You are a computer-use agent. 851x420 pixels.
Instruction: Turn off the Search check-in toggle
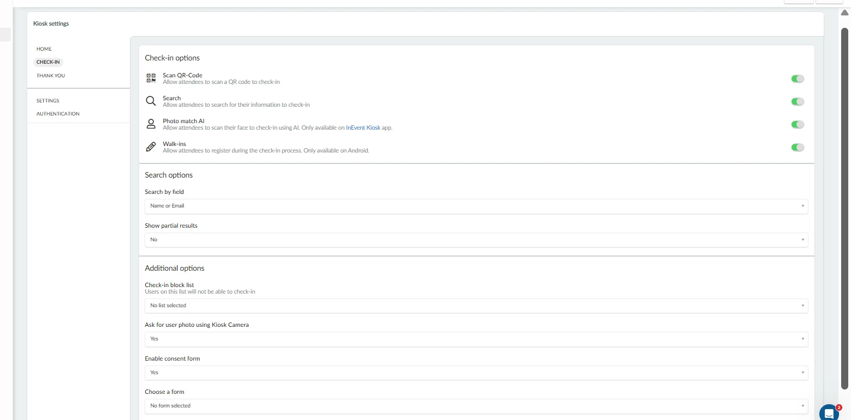[798, 101]
